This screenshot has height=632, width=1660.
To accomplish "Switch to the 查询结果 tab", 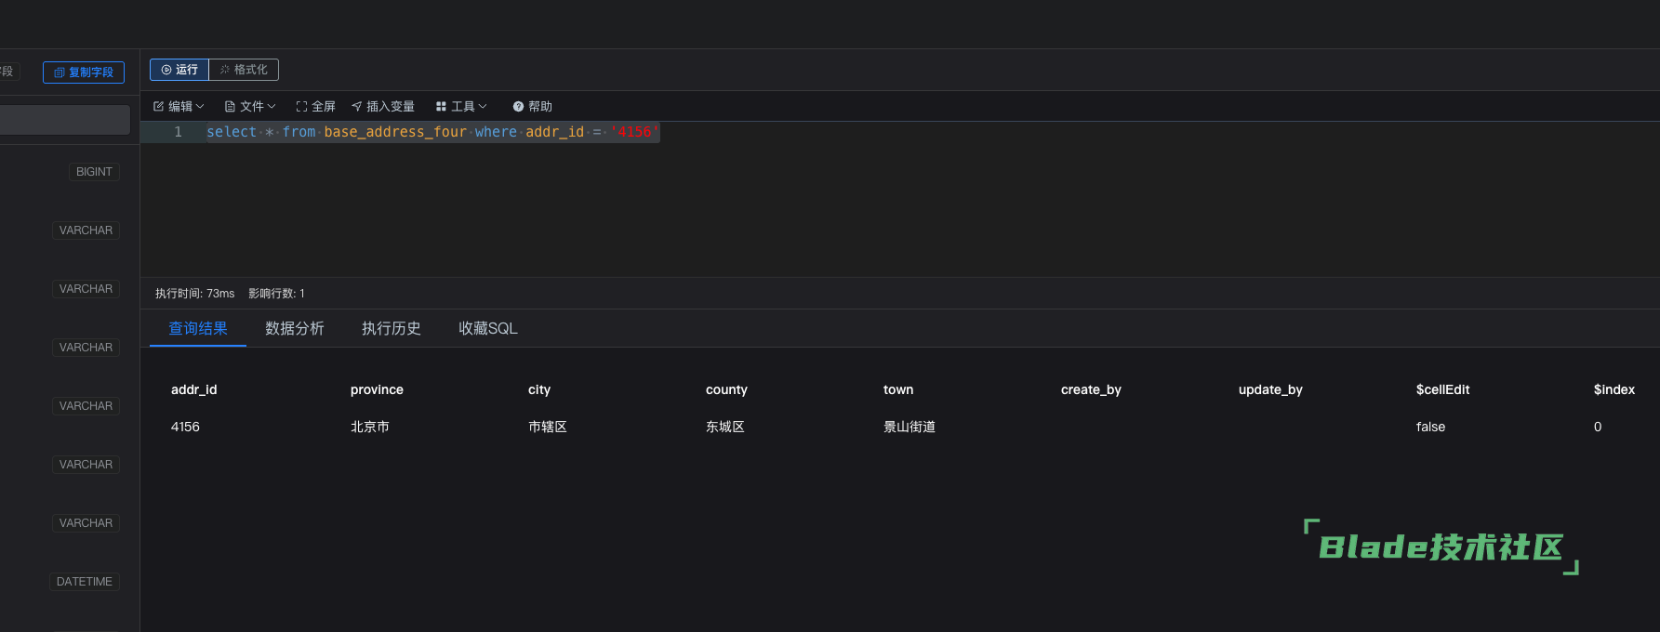I will 197,328.
